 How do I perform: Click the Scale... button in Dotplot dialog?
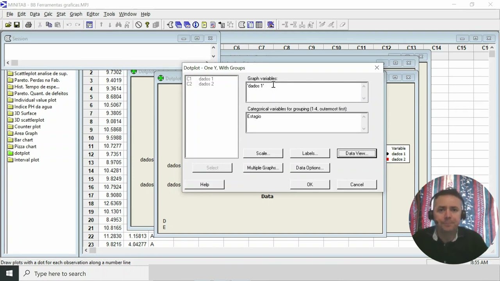coord(263,153)
